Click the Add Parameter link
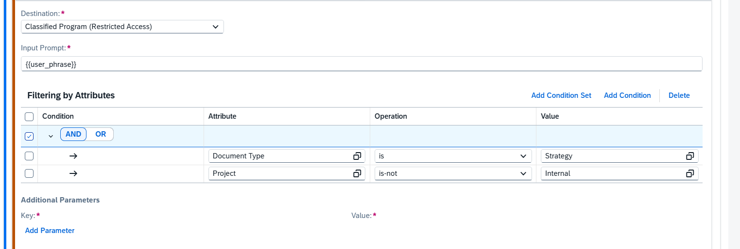The height and width of the screenshot is (249, 740). point(50,231)
